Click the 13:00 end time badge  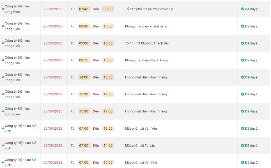108,128
